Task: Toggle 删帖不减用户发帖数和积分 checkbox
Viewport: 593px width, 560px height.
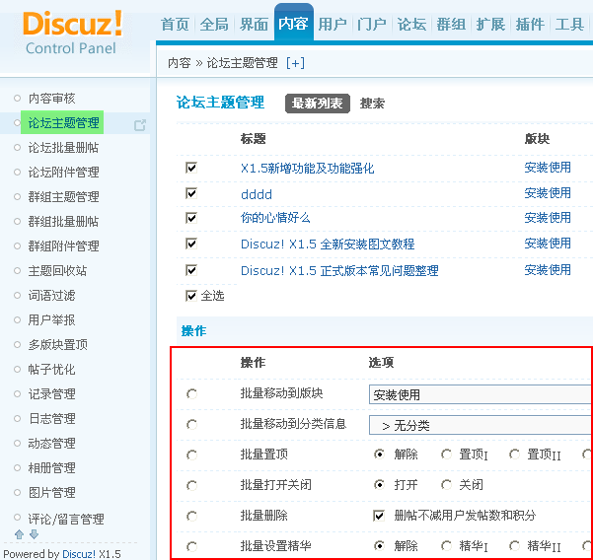Action: click(x=379, y=516)
